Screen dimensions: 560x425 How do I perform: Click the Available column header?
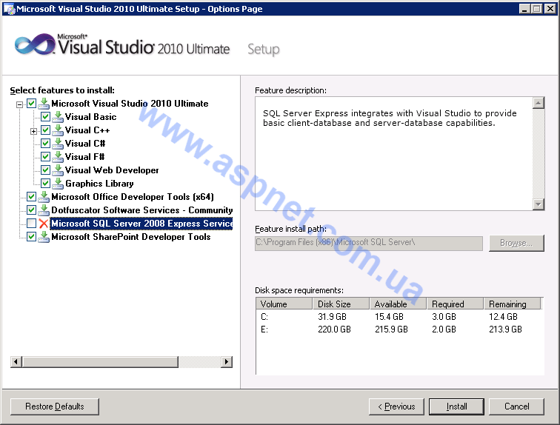tap(399, 304)
